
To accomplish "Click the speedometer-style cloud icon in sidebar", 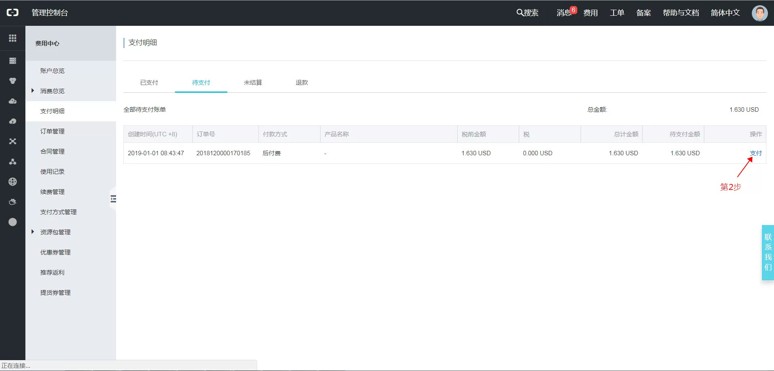I will (12, 121).
